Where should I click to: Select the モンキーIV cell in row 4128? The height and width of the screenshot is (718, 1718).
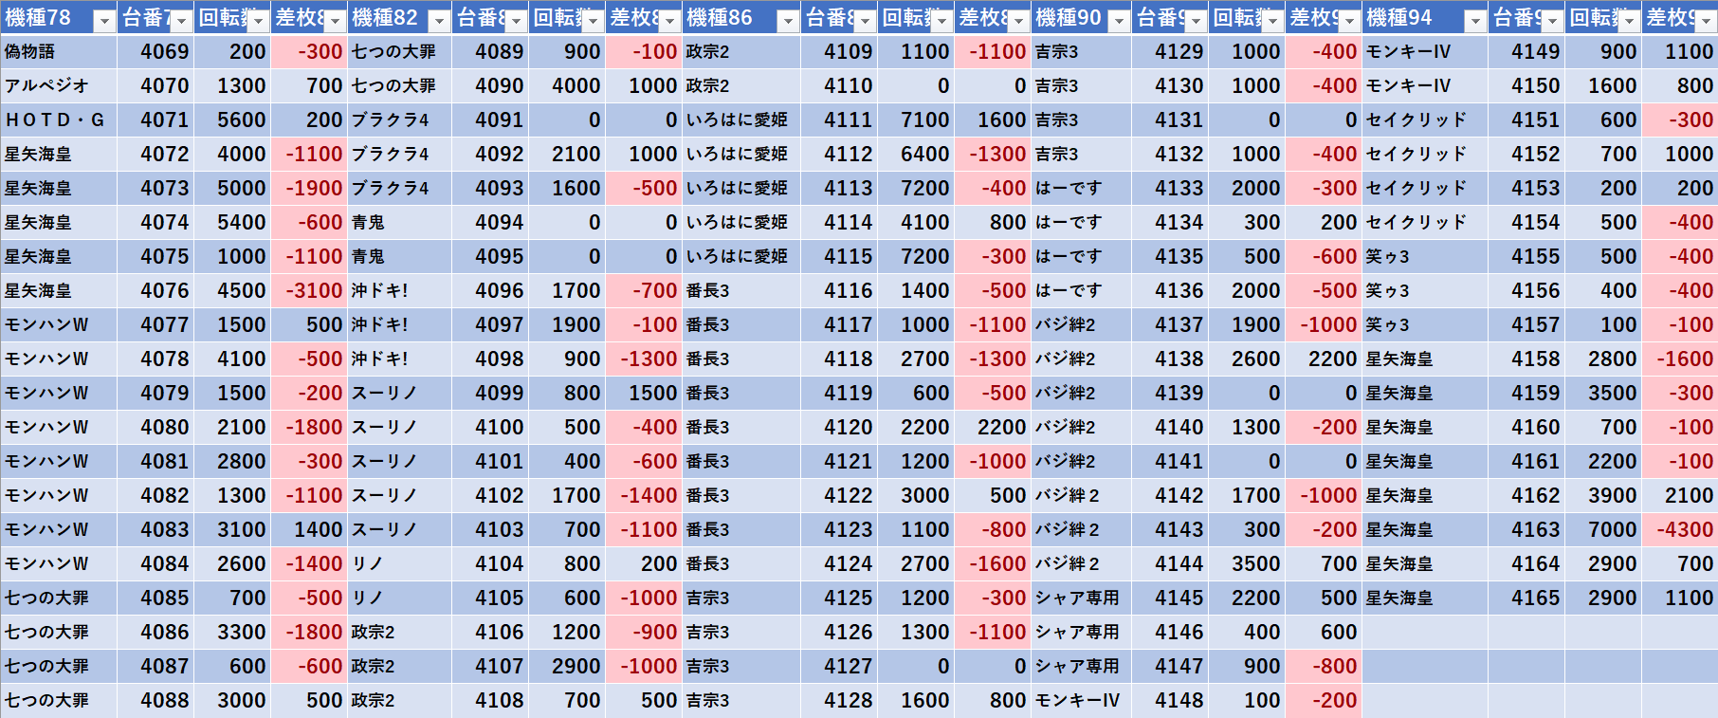click(x=1081, y=700)
